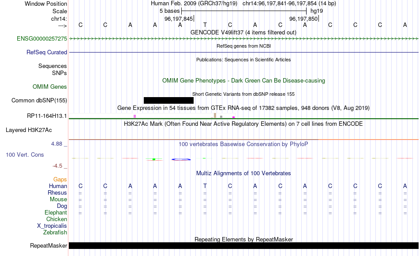Click the hg19 label beside the scale bar
Image resolution: width=419 pixels, height=256 pixels.
tap(317, 11)
